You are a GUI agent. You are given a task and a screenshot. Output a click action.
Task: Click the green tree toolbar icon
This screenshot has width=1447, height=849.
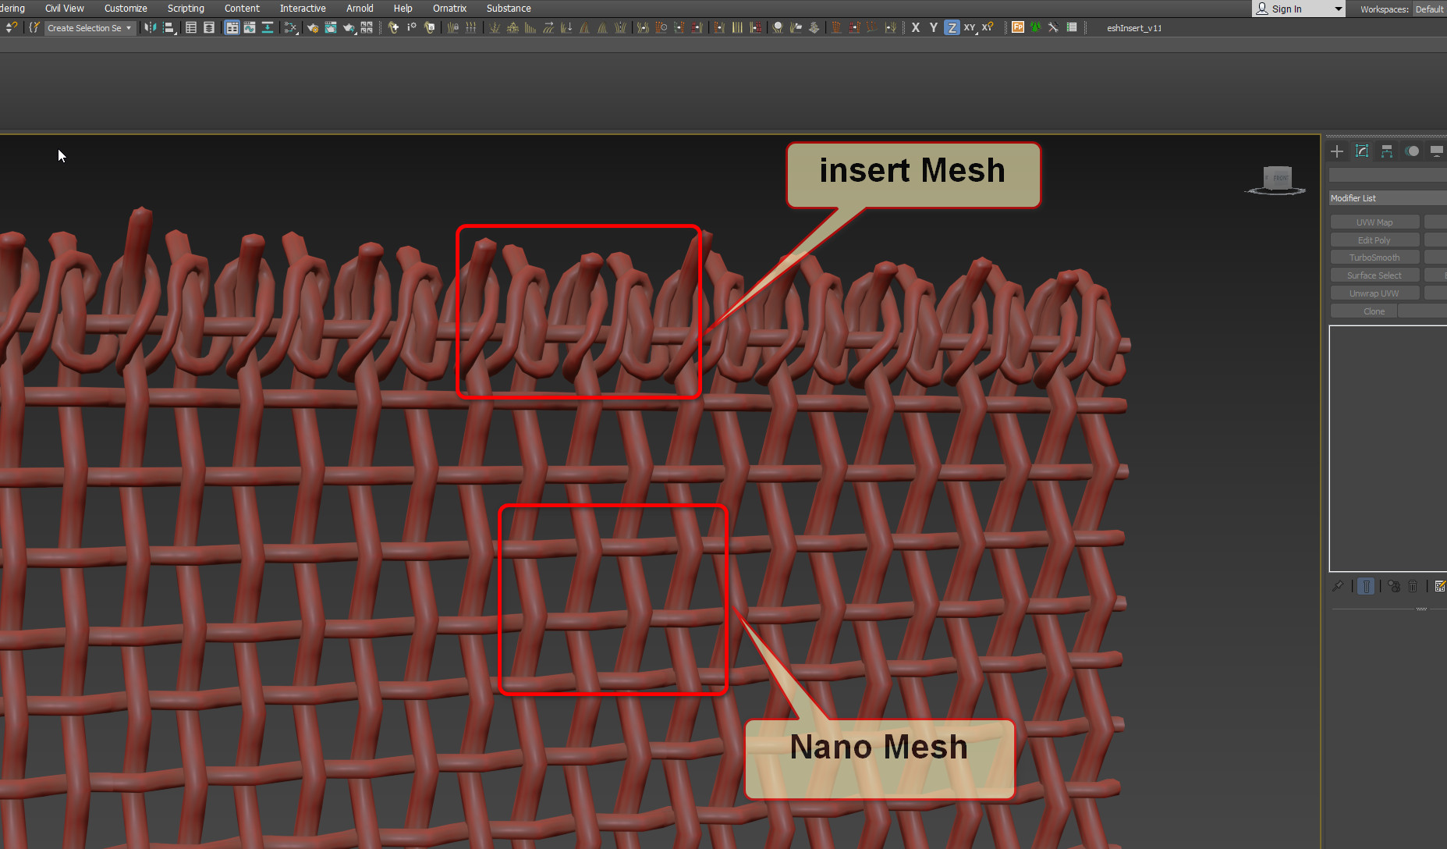[x=1036, y=27]
